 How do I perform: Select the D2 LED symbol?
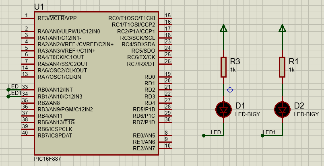(x=283, y=109)
